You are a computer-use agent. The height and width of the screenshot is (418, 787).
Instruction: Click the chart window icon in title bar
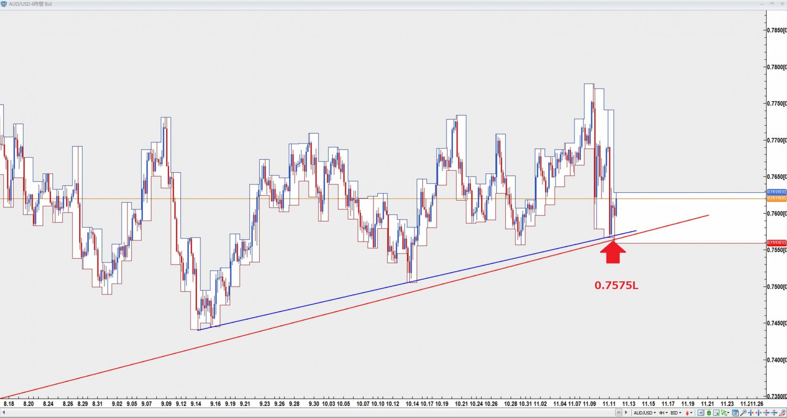tap(4, 4)
